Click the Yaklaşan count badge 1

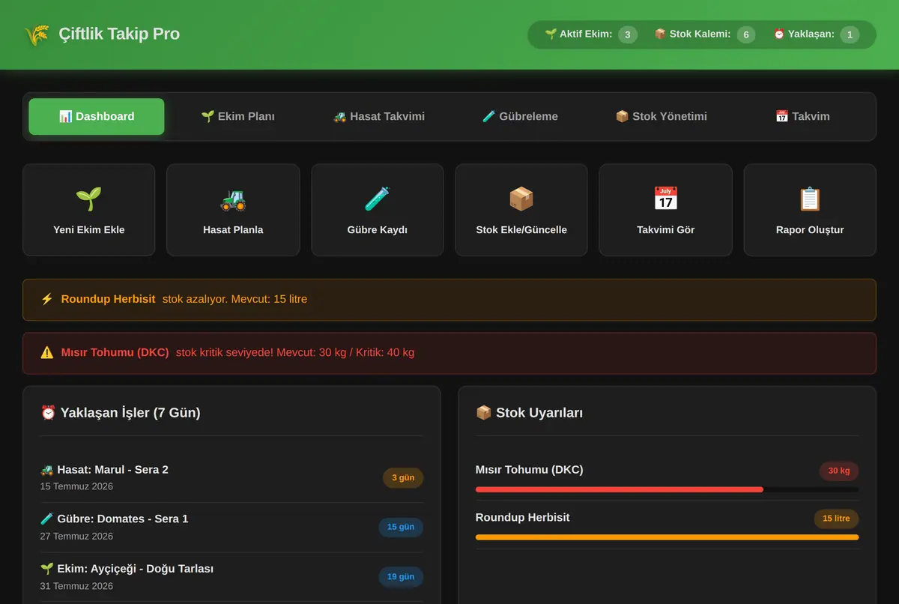click(850, 34)
